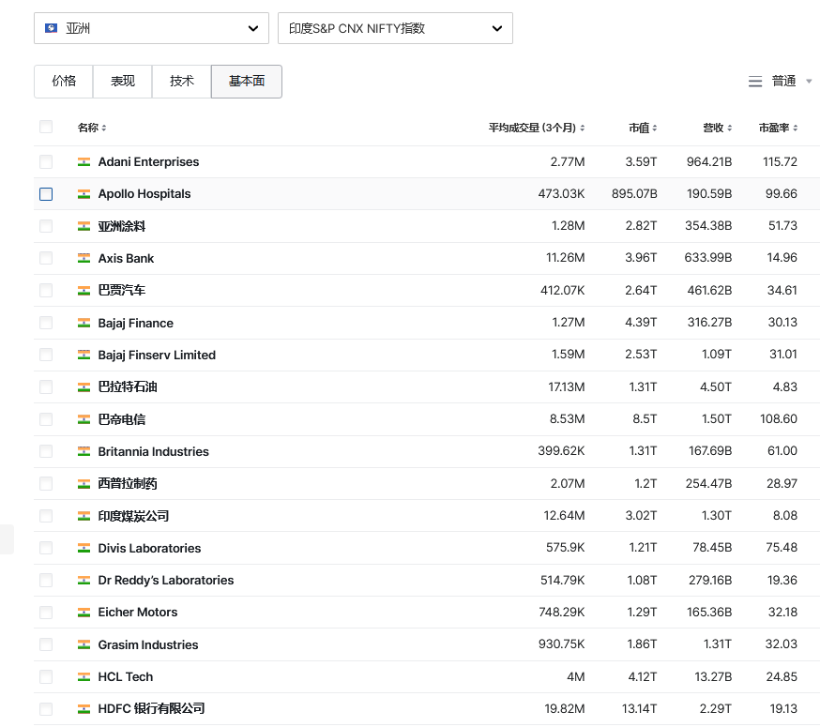Click the India flag icon beside HCL Tech
Image resolution: width=820 pixels, height=727 pixels.
pos(84,677)
